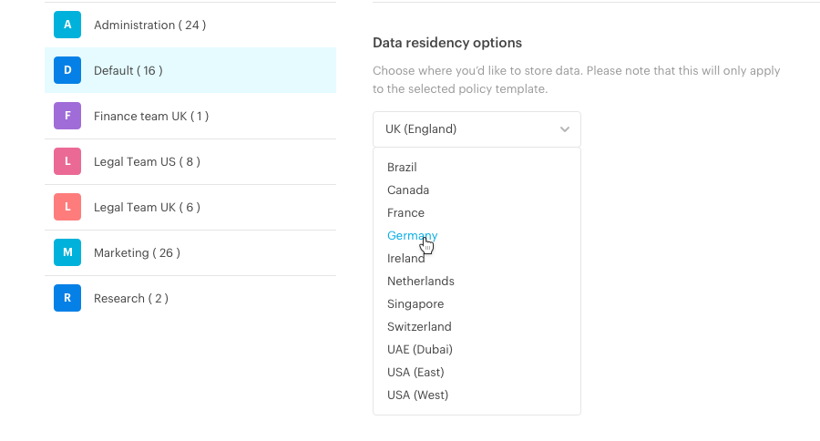Click the Research group R icon
The image size is (820, 441).
(x=67, y=298)
